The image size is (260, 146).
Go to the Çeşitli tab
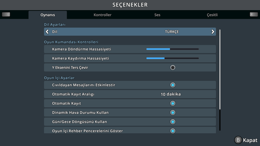coord(212,15)
